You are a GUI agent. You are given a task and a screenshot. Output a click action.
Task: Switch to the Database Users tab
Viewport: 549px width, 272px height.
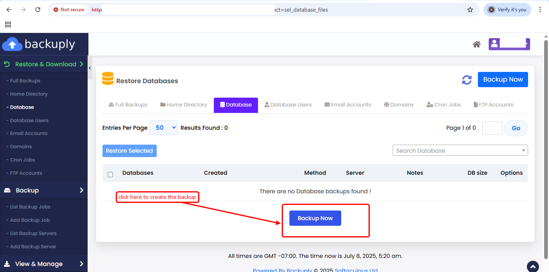coord(288,105)
